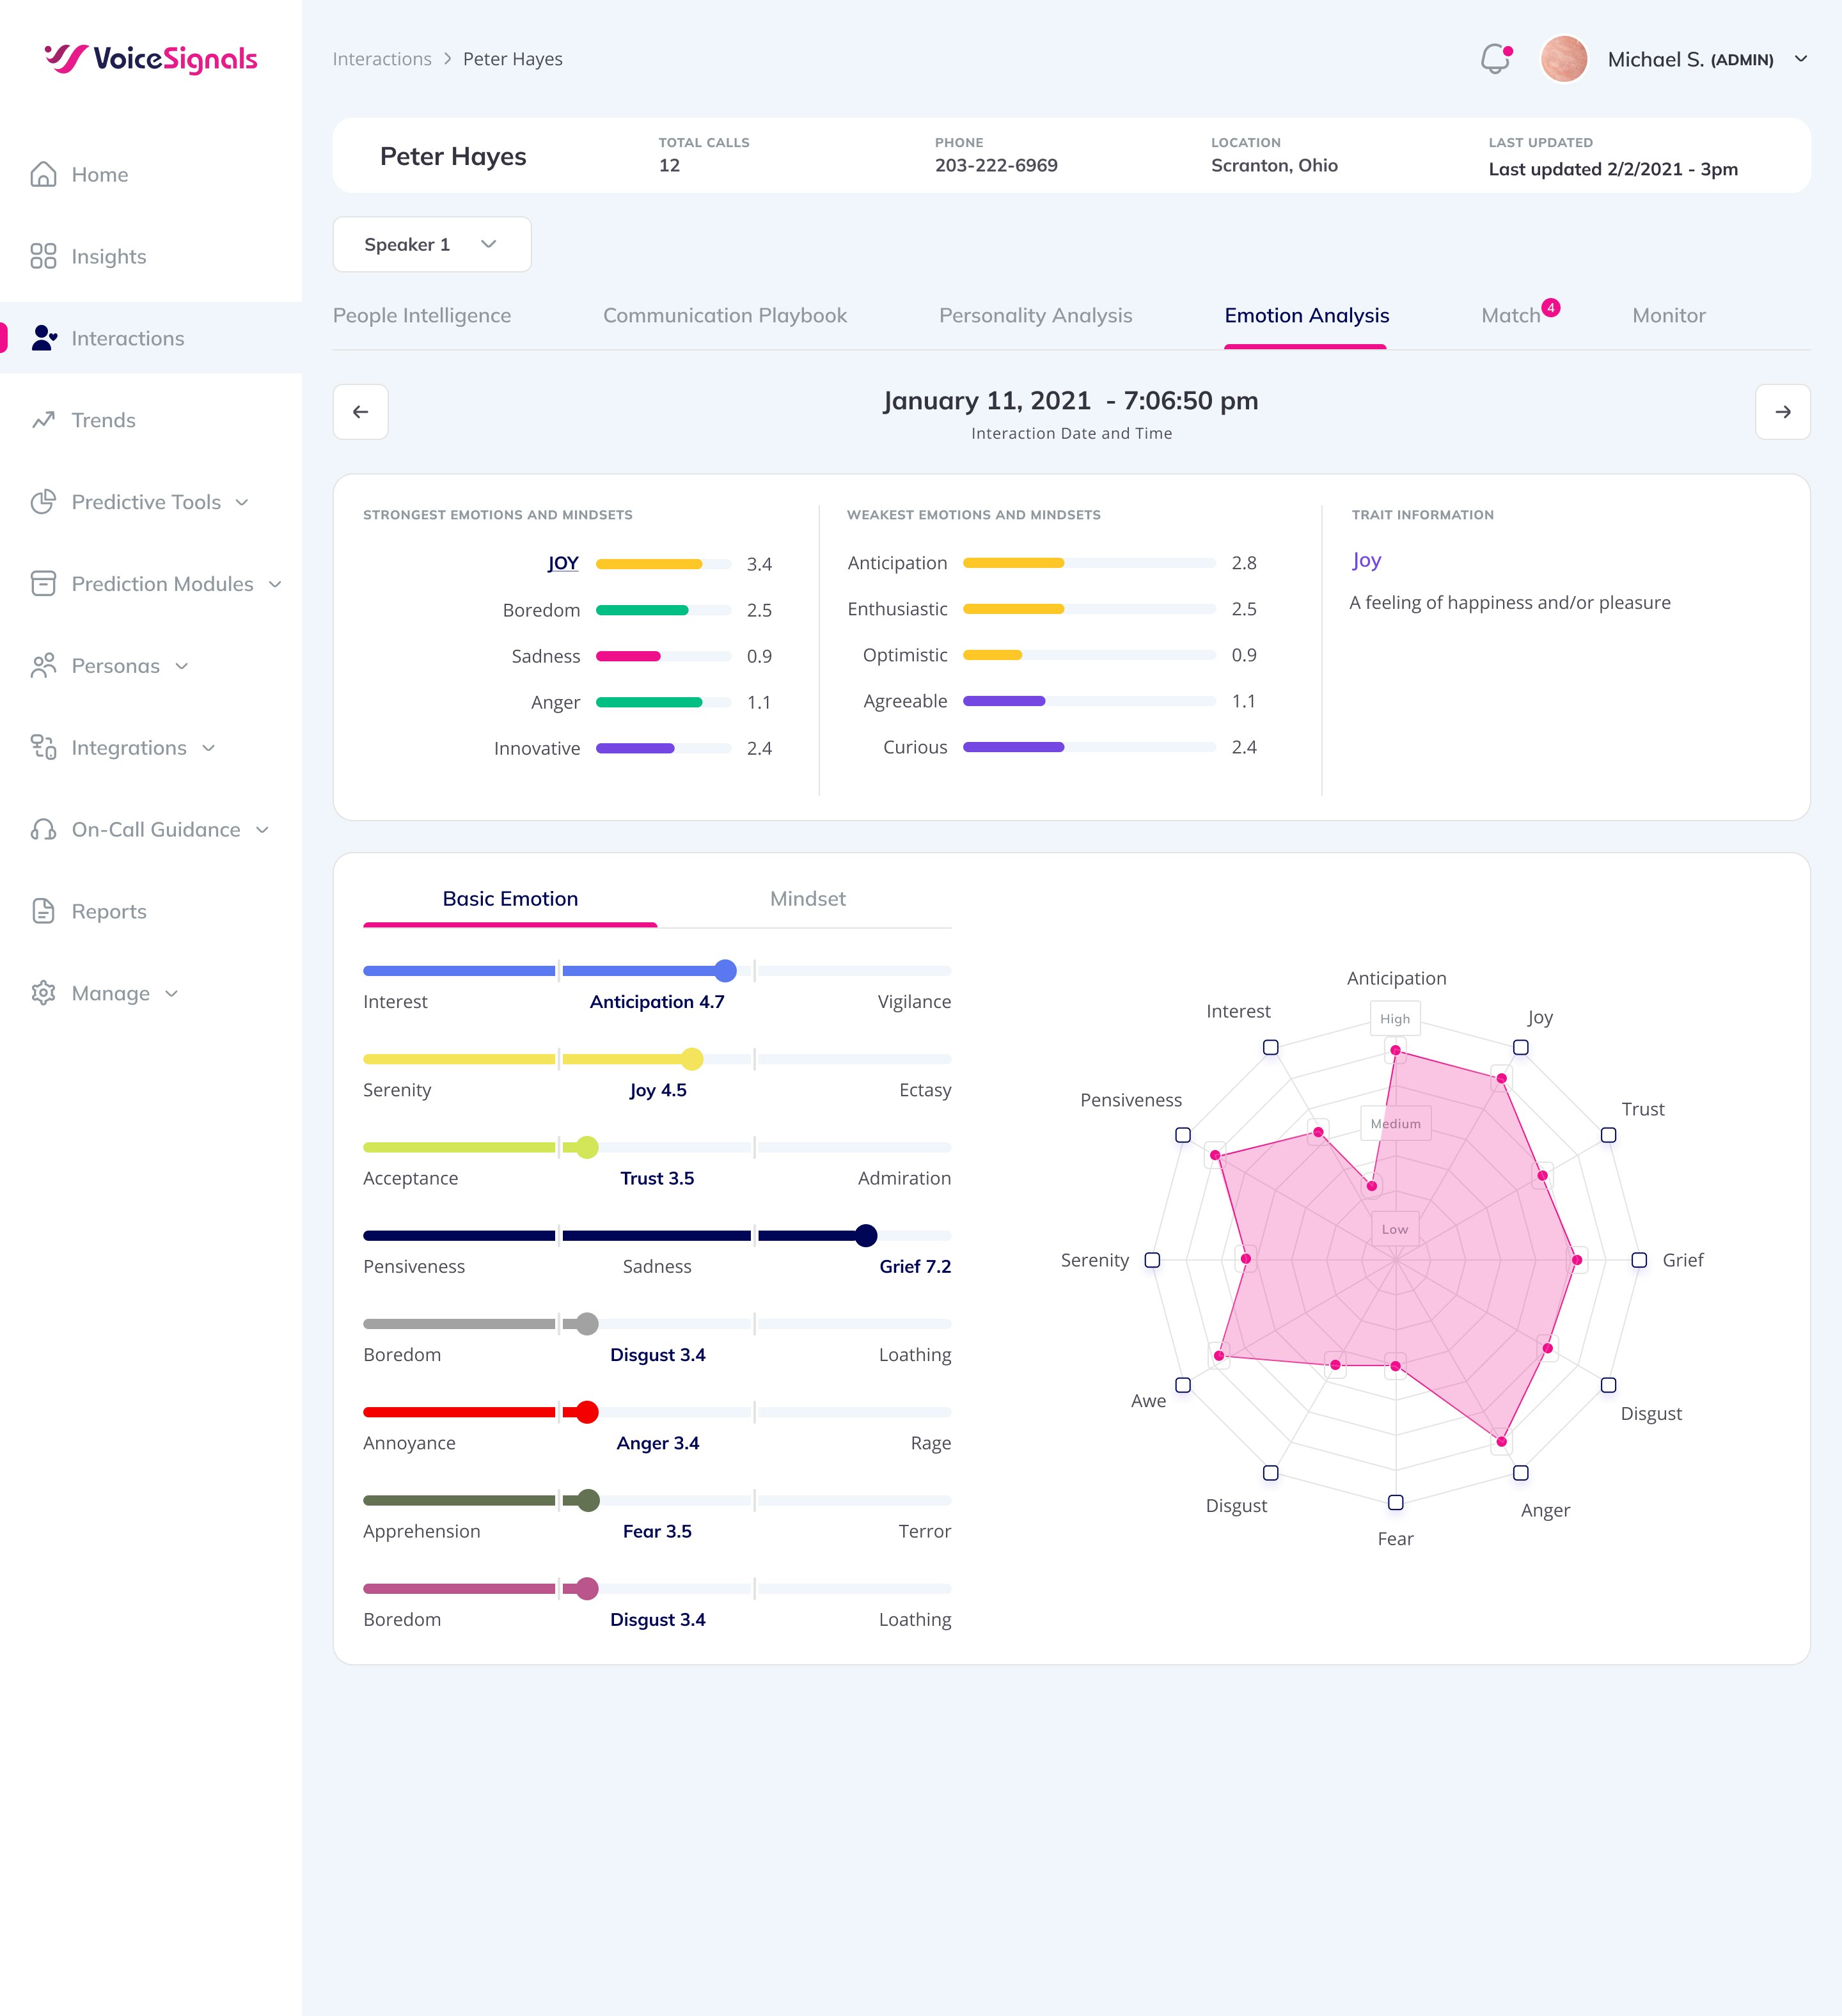Expand Michael S. admin account menu
This screenshot has width=1842, height=2016.
click(x=1800, y=59)
